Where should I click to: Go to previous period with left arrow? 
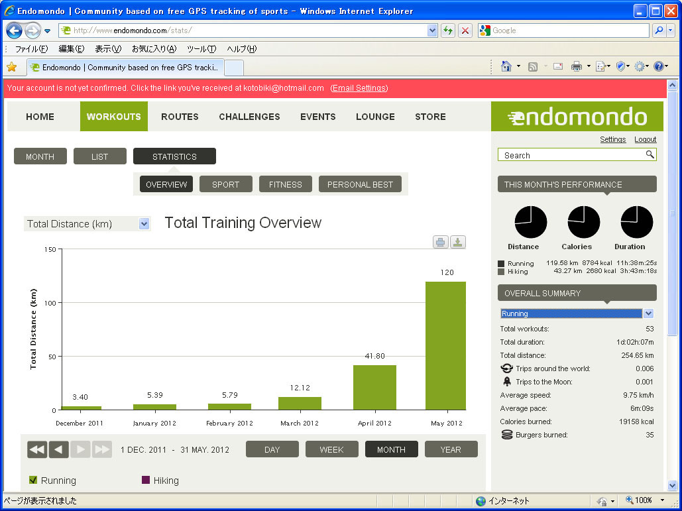point(58,450)
